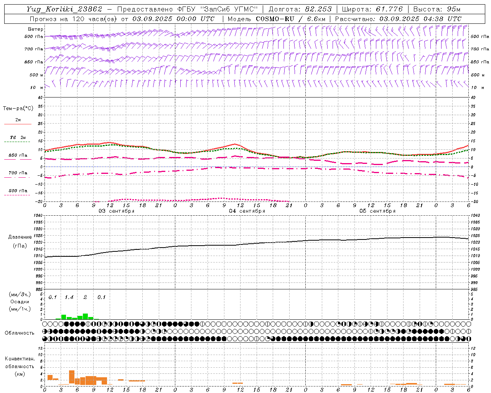The image size is (491, 393).
Task: Click 'Рассчитано: 03.09.2025 04:38 UTC' text
Action: point(398,19)
